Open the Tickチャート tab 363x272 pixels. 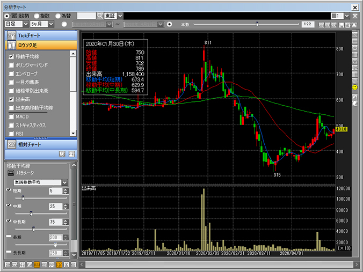click(x=41, y=35)
